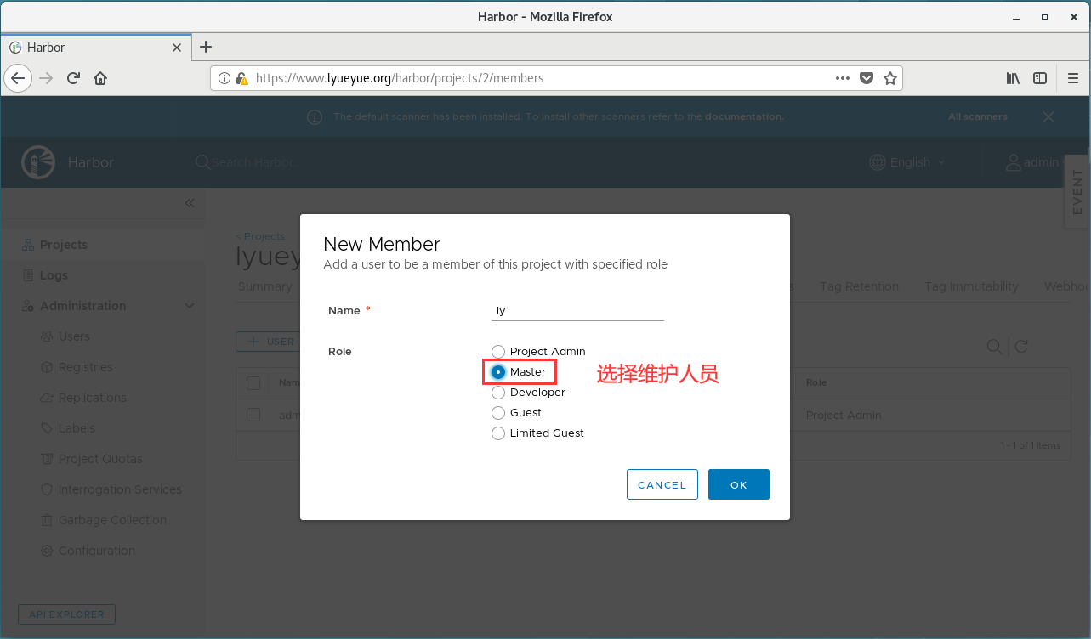Image resolution: width=1091 pixels, height=639 pixels.
Task: Refresh the member list icon
Action: click(1022, 346)
